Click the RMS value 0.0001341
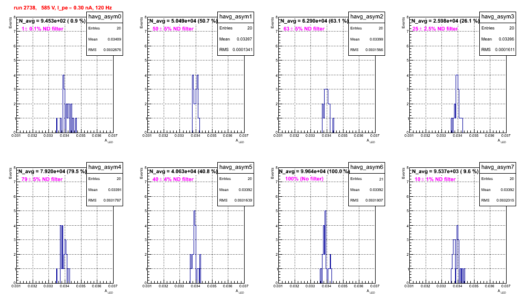524x301 pixels. coord(243,50)
